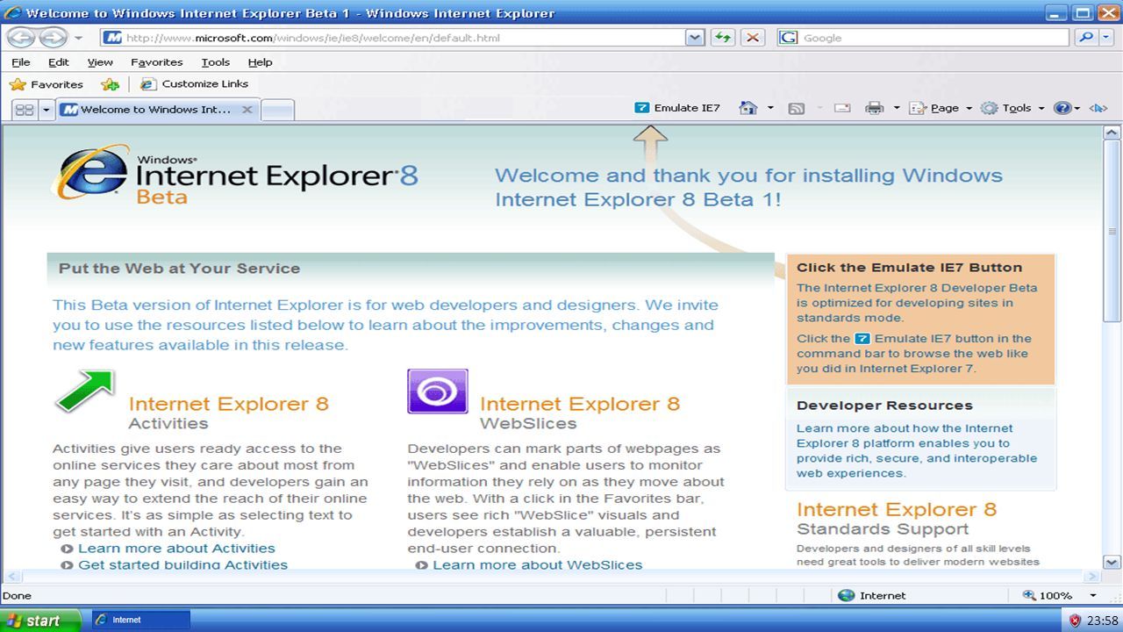The width and height of the screenshot is (1123, 632).
Task: Click the Internet taskbar button
Action: coord(140,620)
